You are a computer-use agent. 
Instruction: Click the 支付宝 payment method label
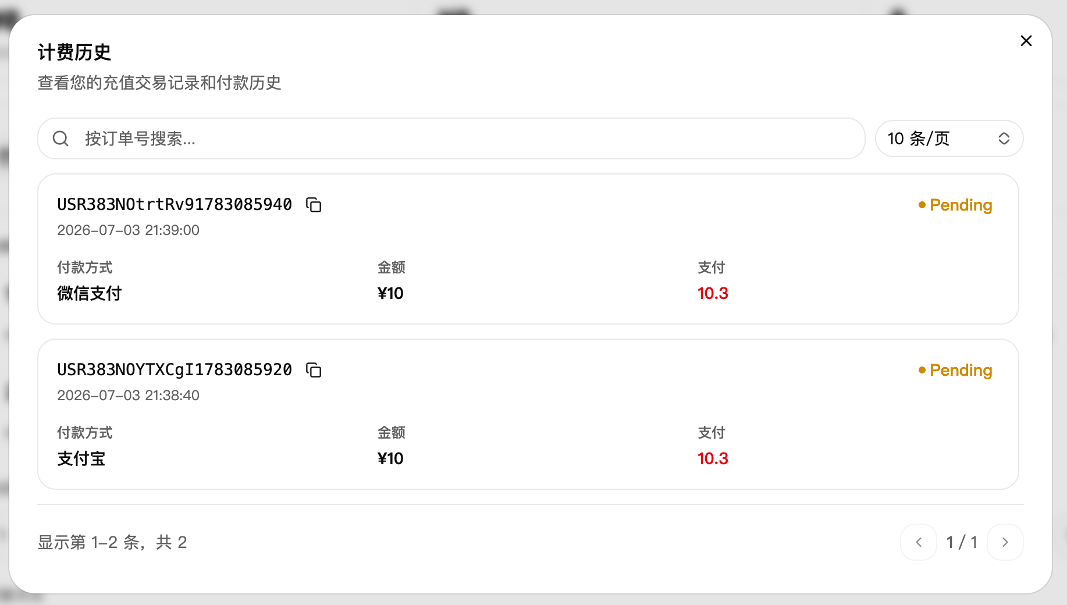click(81, 458)
